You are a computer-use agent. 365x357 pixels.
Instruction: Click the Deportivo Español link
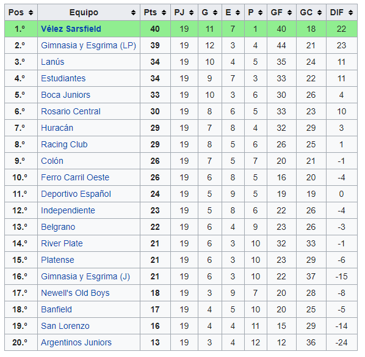click(76, 194)
